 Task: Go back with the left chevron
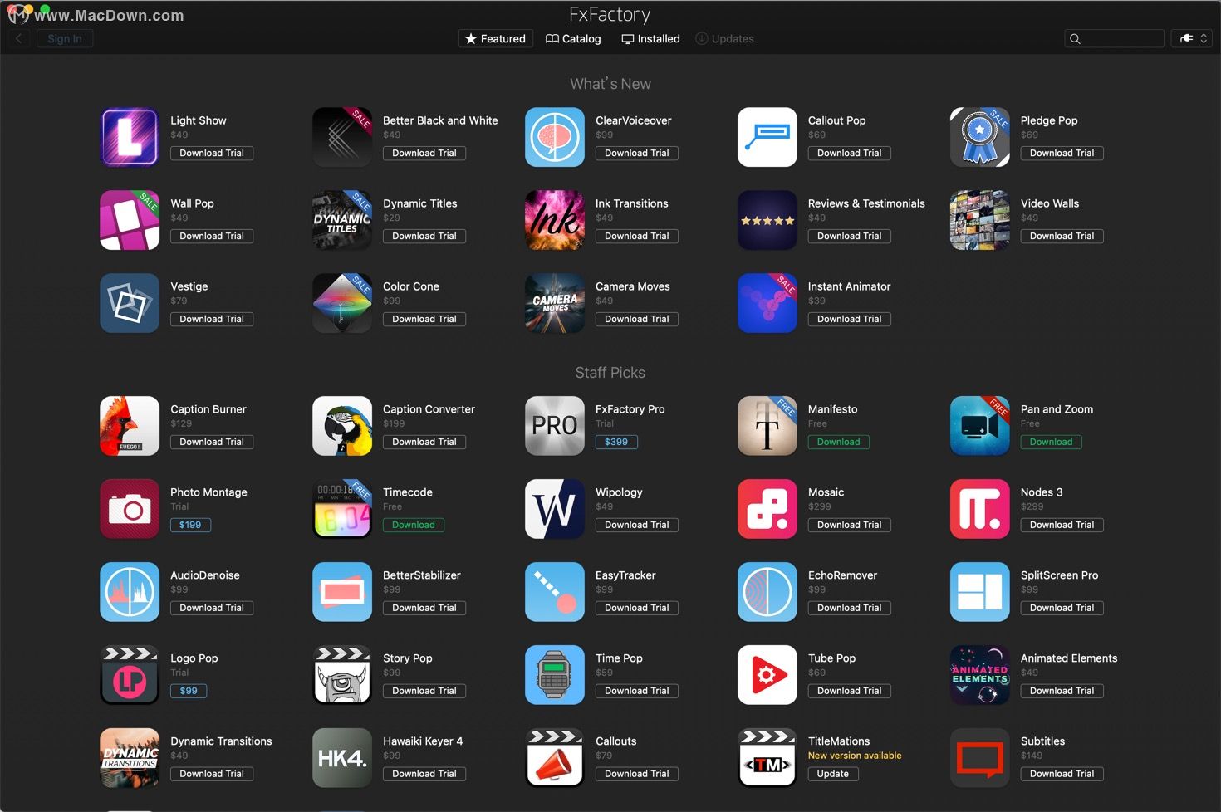[x=18, y=39]
